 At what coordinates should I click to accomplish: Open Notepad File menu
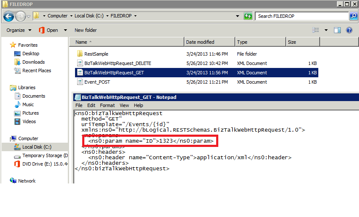coord(79,105)
